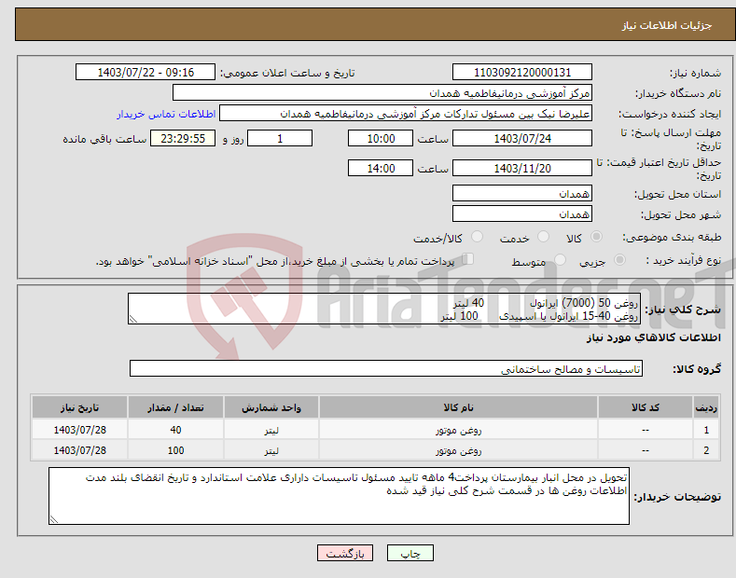Click روغن موتور in row 2
Viewport: 736px width, 578px height.
[x=458, y=450]
